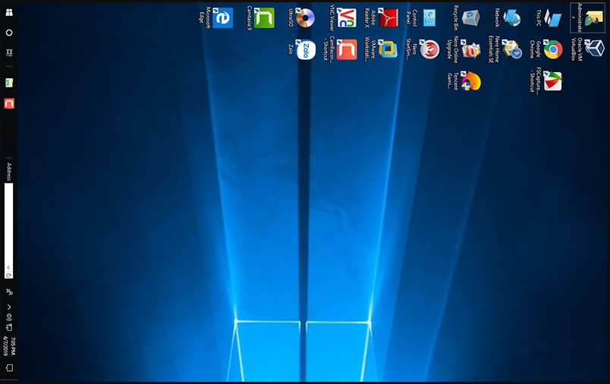Click the Windows Start button

coord(9,13)
